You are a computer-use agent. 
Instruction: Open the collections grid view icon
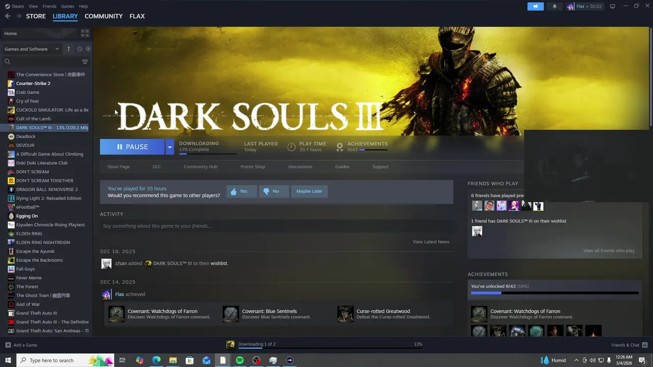[x=85, y=33]
